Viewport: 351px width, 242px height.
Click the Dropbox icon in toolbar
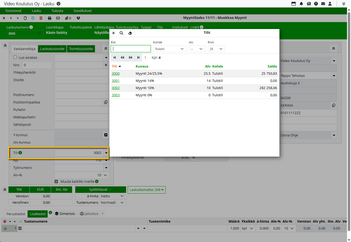click(78, 18)
